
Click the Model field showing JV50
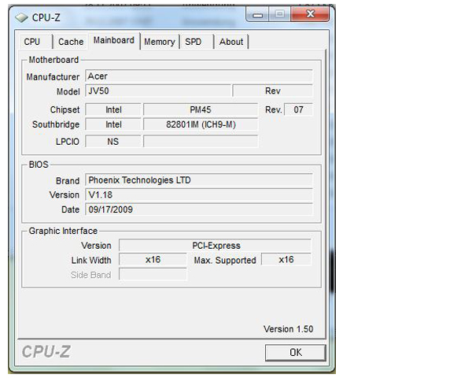click(158, 91)
